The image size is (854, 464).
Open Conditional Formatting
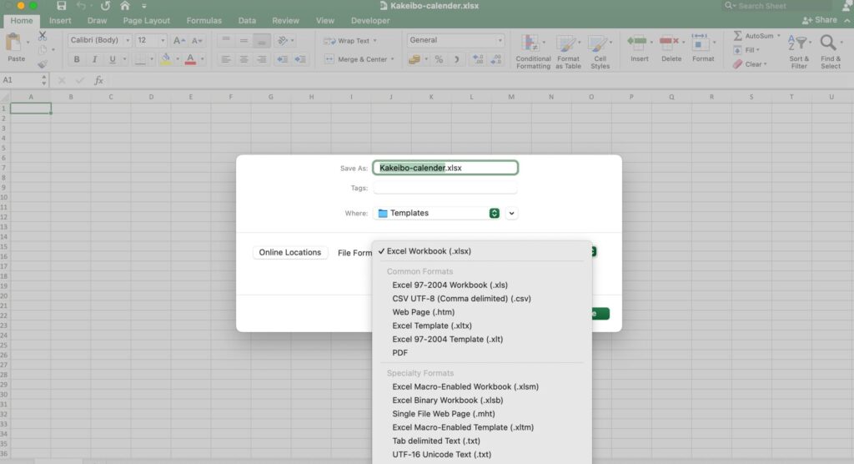click(533, 51)
